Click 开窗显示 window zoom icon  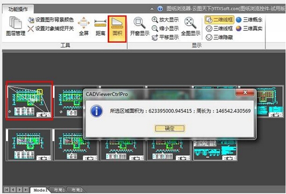(x=138, y=27)
